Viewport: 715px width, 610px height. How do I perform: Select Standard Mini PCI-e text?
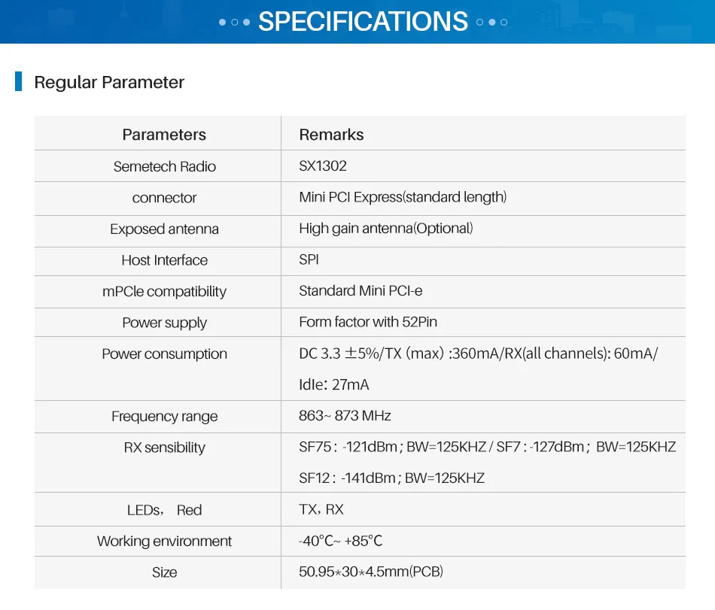[361, 290]
